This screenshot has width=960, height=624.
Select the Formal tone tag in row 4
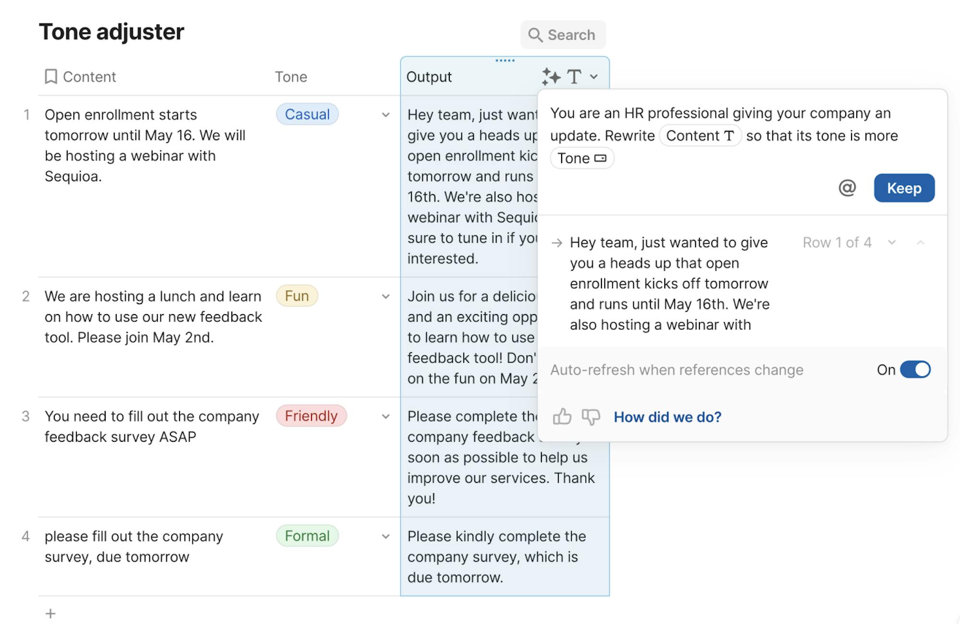(307, 536)
